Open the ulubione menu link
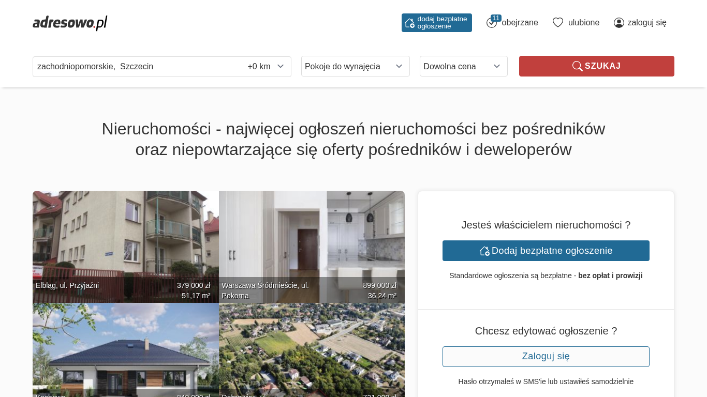Viewport: 707px width, 397px height. click(584, 23)
